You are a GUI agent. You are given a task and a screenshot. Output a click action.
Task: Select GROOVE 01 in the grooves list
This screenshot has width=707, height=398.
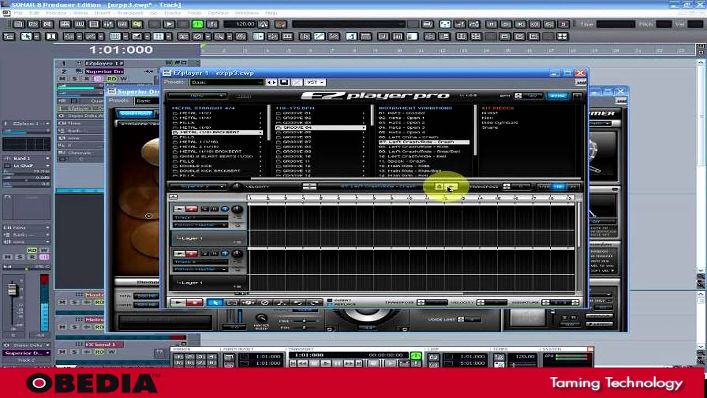320,113
